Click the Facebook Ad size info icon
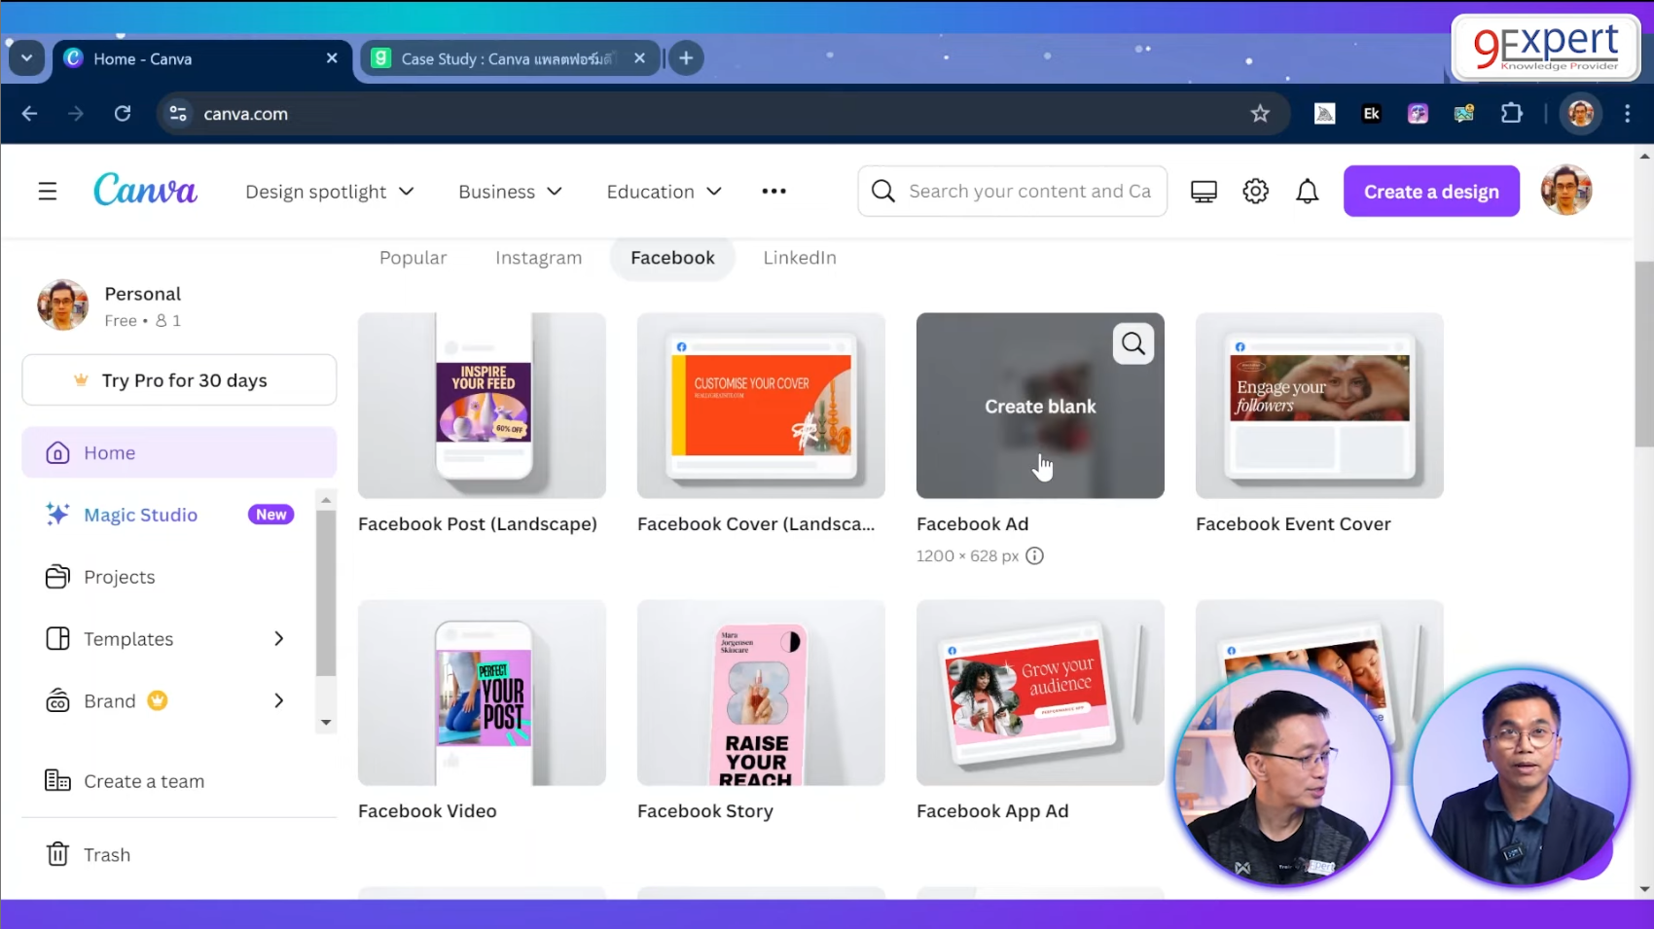1654x929 pixels. pyautogui.click(x=1034, y=555)
